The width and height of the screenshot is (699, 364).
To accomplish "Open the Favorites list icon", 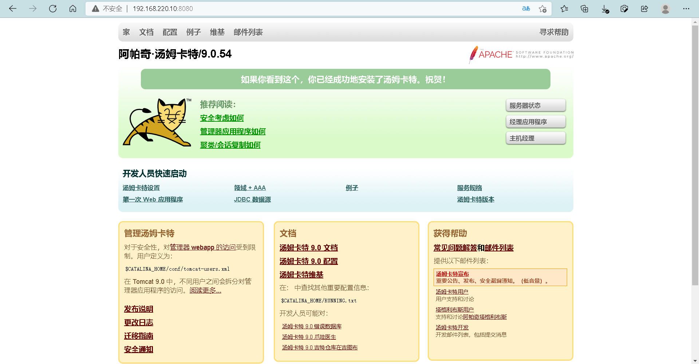I will click(564, 9).
